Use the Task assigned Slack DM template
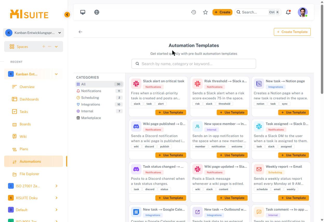324x222 pixels. 293,155
